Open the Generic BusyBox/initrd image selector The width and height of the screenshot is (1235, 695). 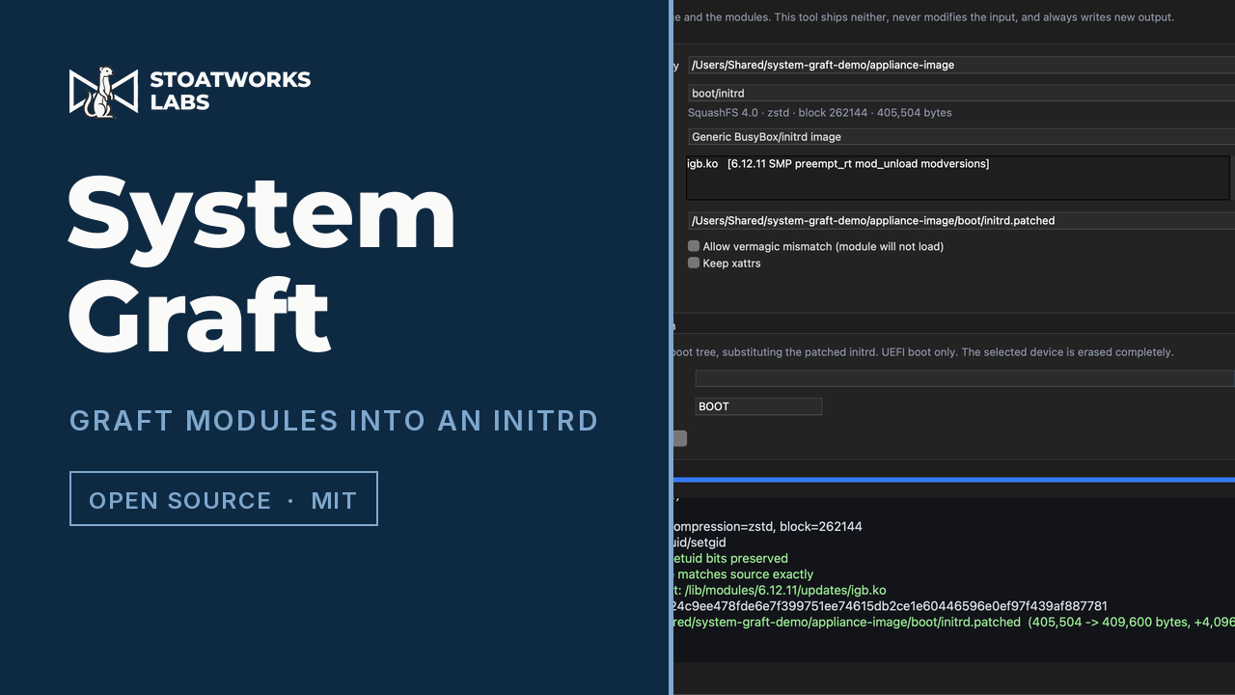(x=961, y=137)
